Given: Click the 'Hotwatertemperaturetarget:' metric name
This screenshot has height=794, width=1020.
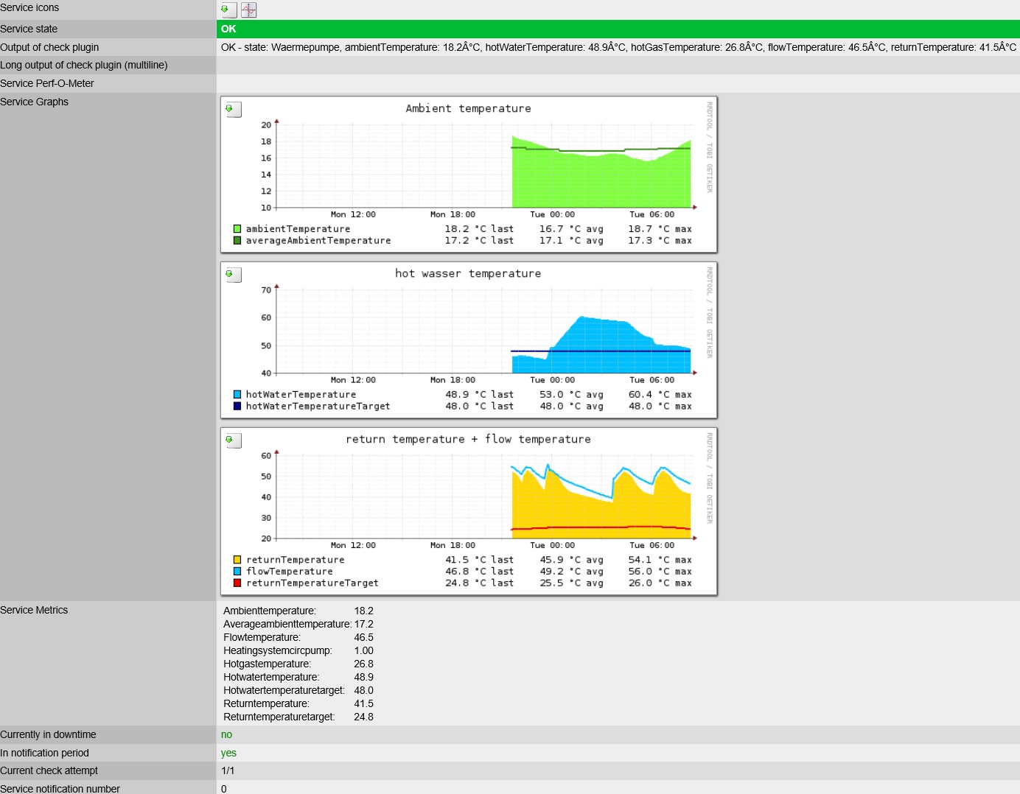Looking at the screenshot, I should [284, 690].
